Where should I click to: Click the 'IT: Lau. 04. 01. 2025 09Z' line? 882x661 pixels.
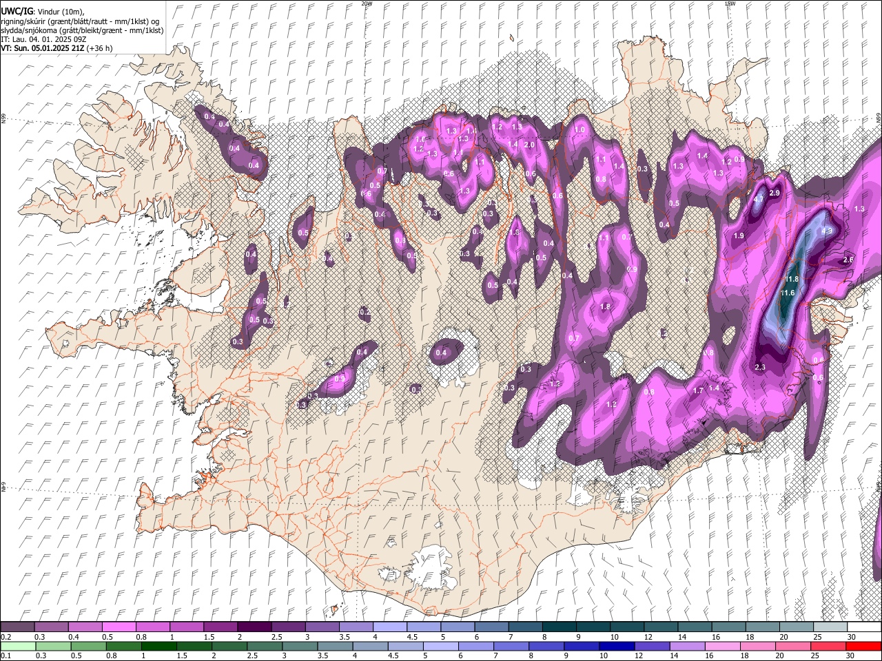tap(43, 39)
